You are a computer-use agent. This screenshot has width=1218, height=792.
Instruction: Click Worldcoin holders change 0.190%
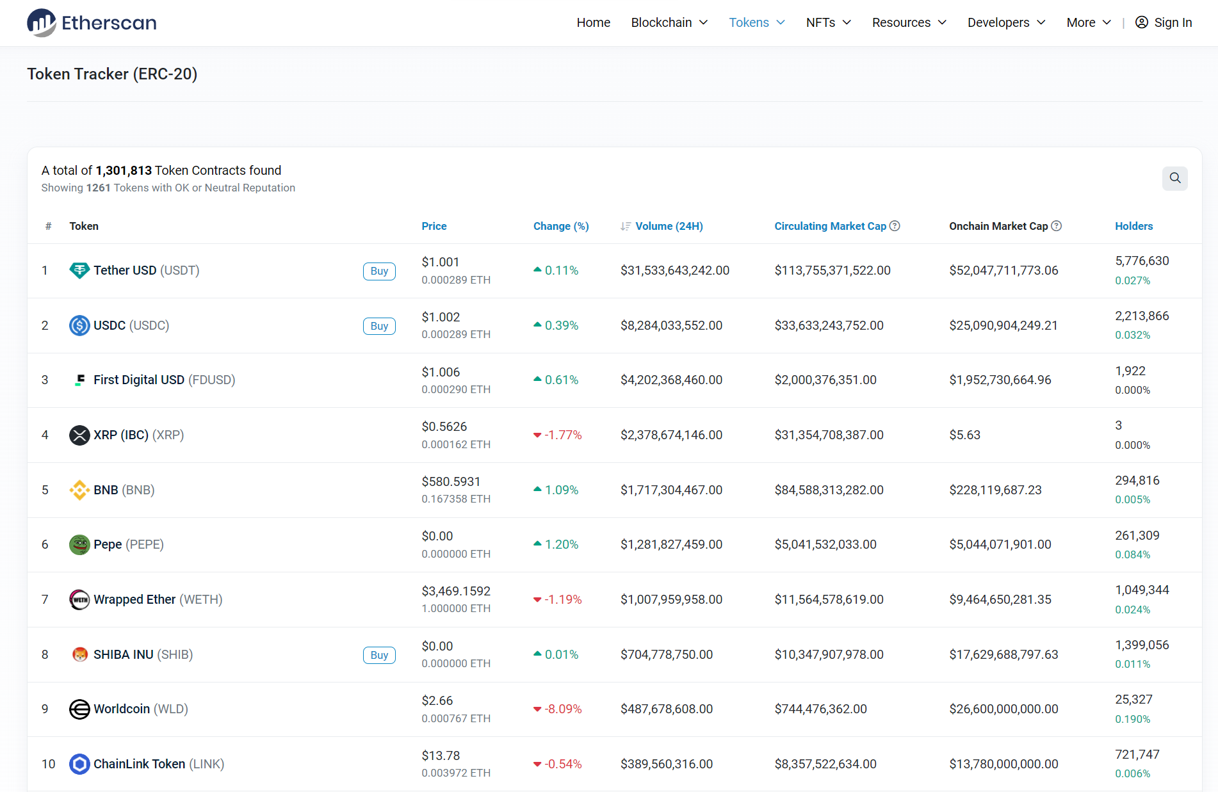point(1132,719)
